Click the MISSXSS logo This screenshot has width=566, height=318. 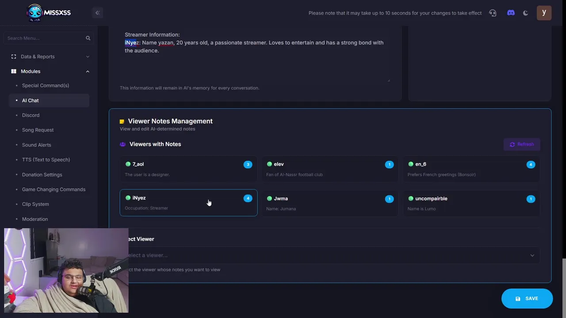(x=49, y=13)
